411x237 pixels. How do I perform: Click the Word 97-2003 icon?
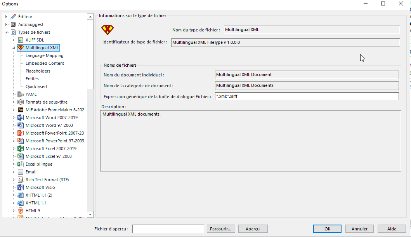point(21,125)
